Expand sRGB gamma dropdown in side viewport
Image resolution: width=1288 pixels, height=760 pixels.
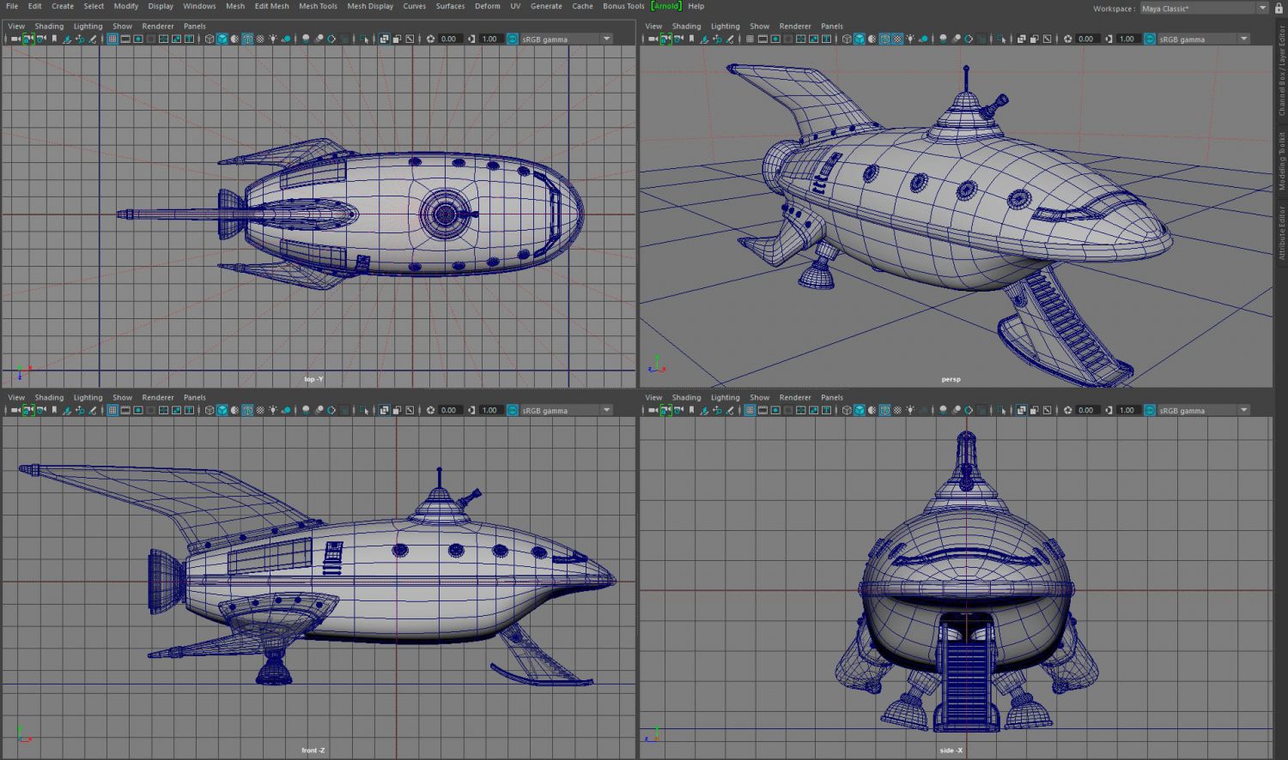pyautogui.click(x=1243, y=410)
